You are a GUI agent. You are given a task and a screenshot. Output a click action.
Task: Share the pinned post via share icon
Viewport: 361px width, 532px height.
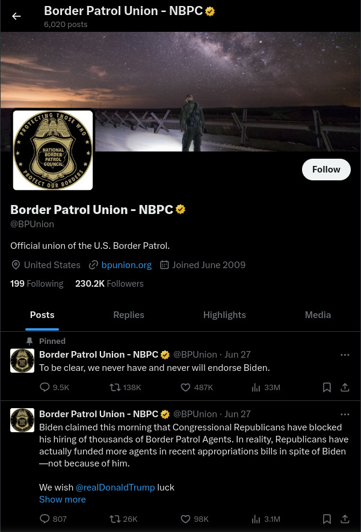pyautogui.click(x=345, y=387)
